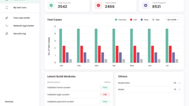Toggle Fail series in chart legend
189x106 pixels.
tap(133, 20)
